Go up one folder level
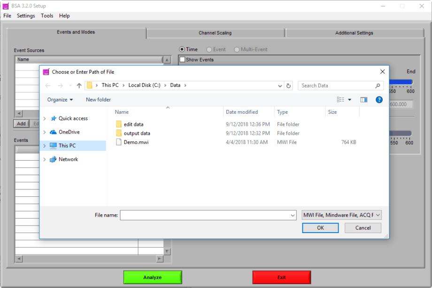Image resolution: width=432 pixels, height=288 pixels. pyautogui.click(x=78, y=85)
